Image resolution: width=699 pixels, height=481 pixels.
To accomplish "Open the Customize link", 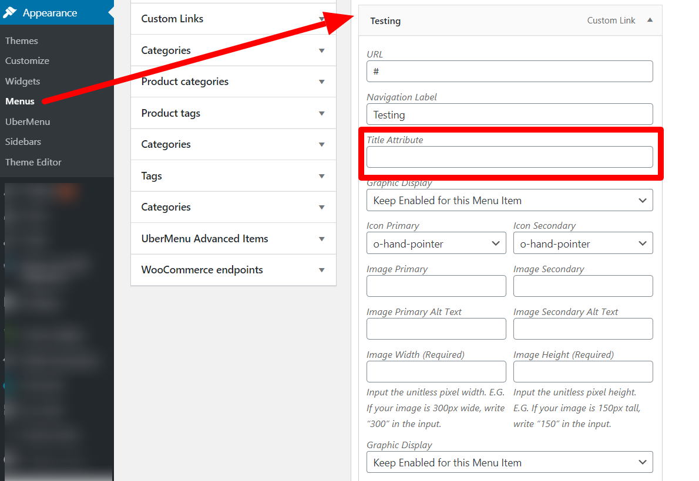I will (x=27, y=61).
